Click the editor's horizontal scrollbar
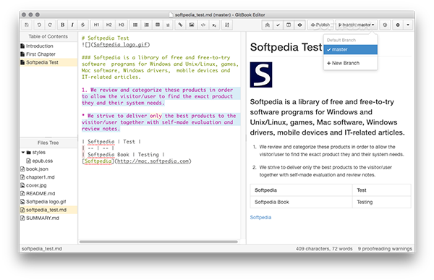This screenshot has width=434, height=280. click(158, 242)
